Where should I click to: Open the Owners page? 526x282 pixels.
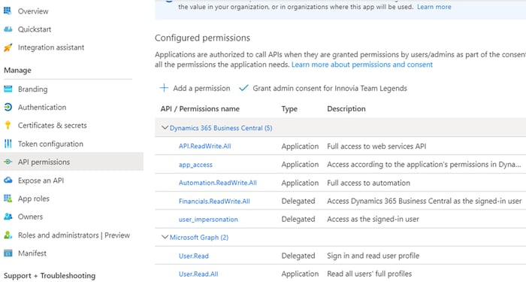[x=30, y=217]
